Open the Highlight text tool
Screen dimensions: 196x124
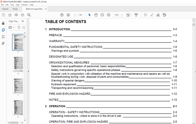point(152,15)
